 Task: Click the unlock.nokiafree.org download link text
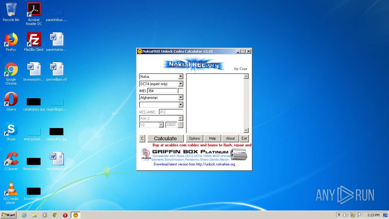[x=194, y=164]
